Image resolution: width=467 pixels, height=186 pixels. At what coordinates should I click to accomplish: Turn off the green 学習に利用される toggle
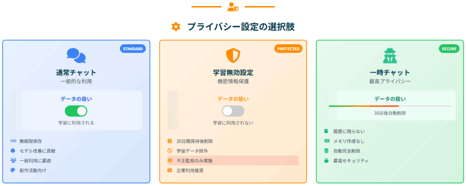coord(76,111)
